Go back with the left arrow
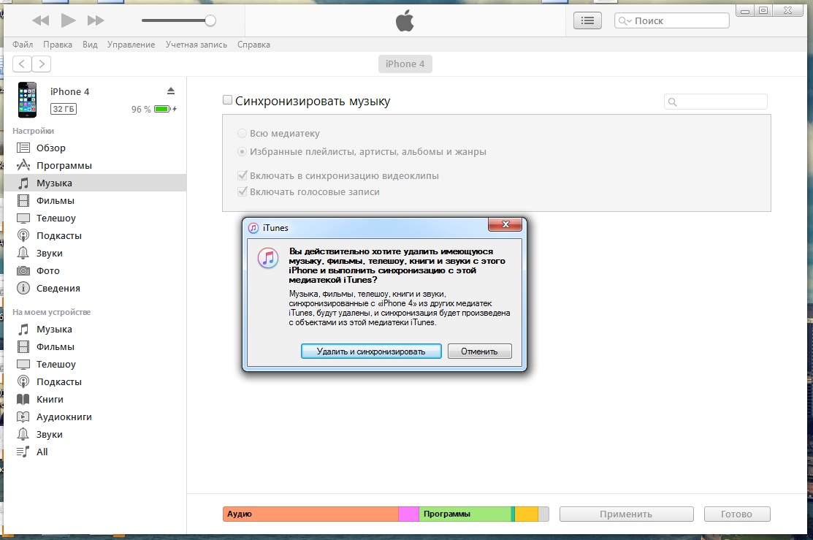 22,64
